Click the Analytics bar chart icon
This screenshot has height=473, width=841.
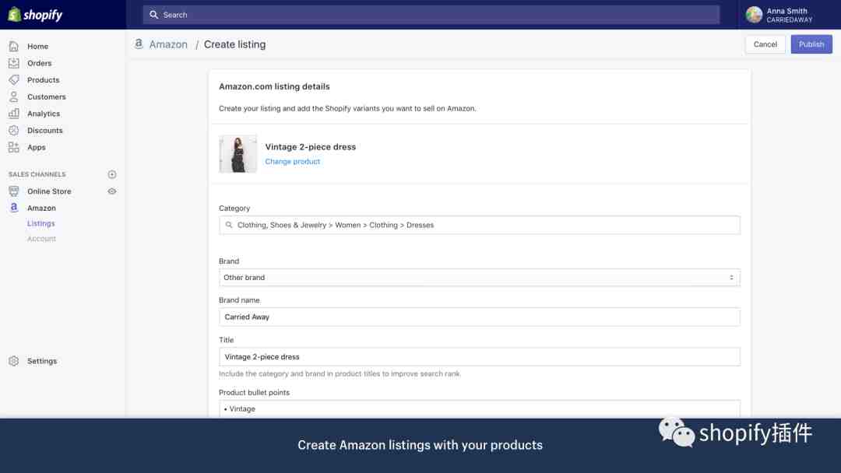[x=14, y=114]
